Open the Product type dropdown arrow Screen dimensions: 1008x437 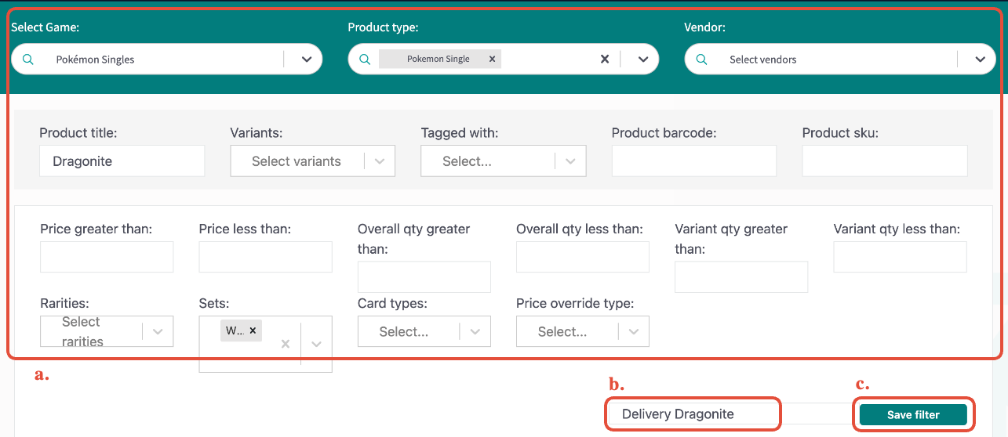[643, 60]
